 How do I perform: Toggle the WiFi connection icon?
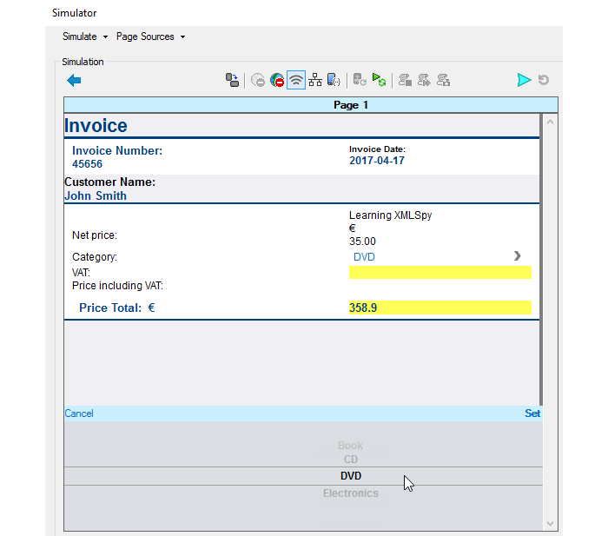click(x=296, y=81)
